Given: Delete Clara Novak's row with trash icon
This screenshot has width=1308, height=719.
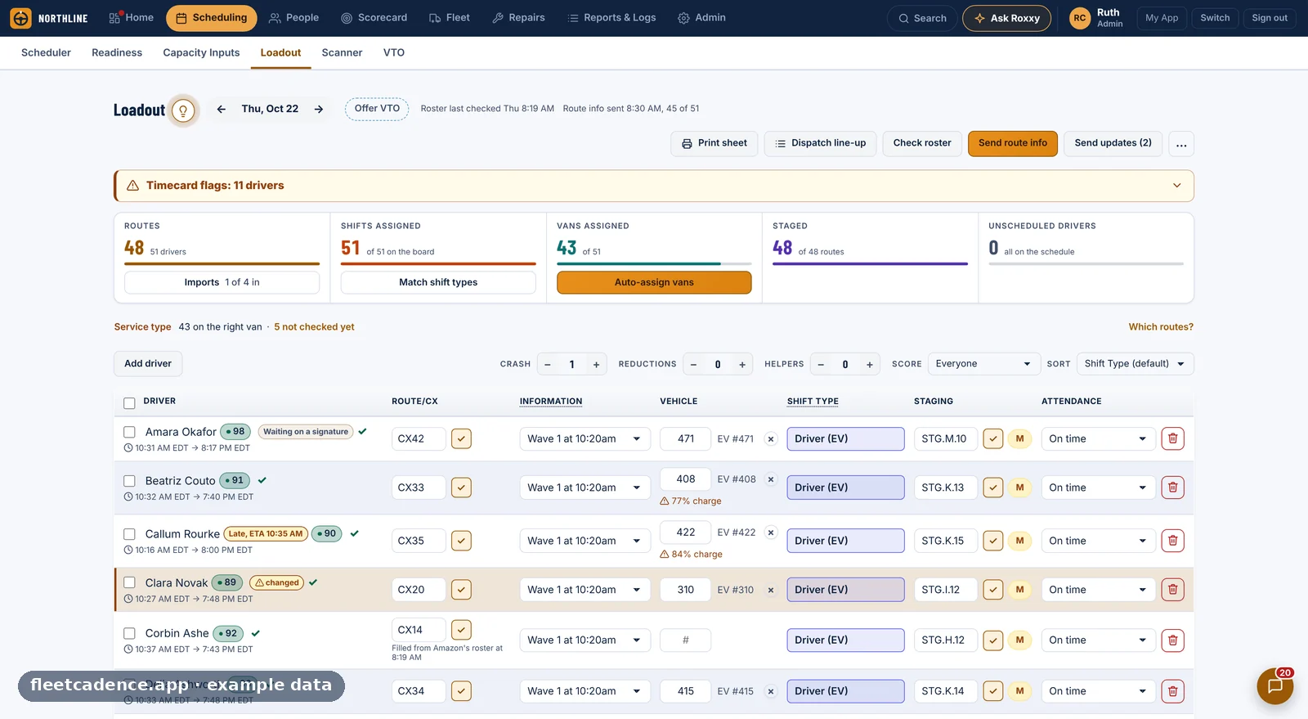Looking at the screenshot, I should tap(1172, 590).
